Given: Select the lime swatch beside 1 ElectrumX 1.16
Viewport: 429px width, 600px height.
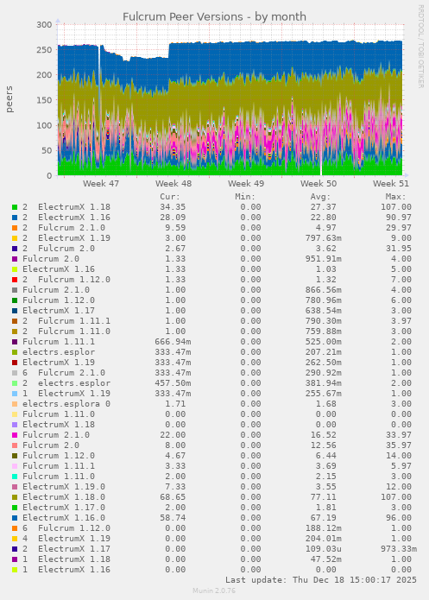Looking at the screenshot, I should point(15,570).
